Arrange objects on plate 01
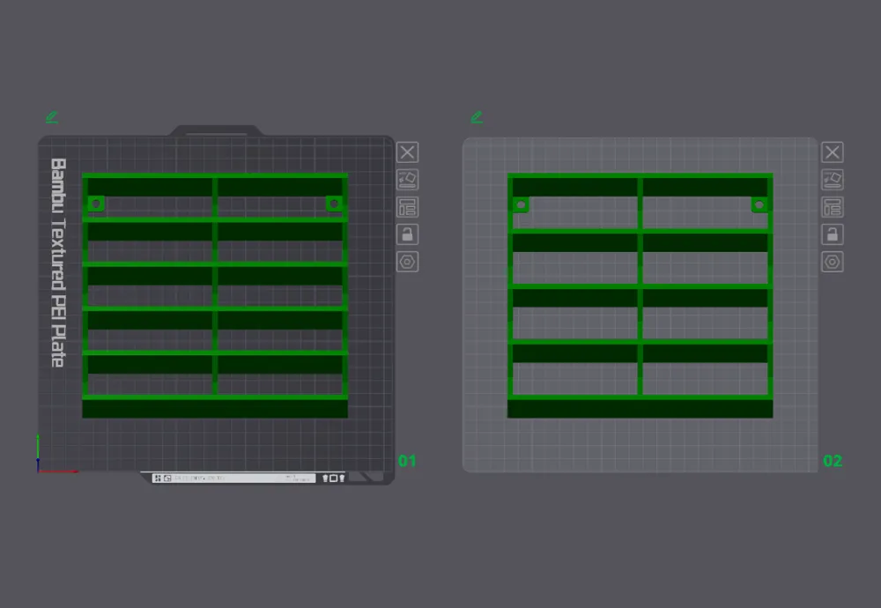The width and height of the screenshot is (881, 608). click(x=407, y=207)
